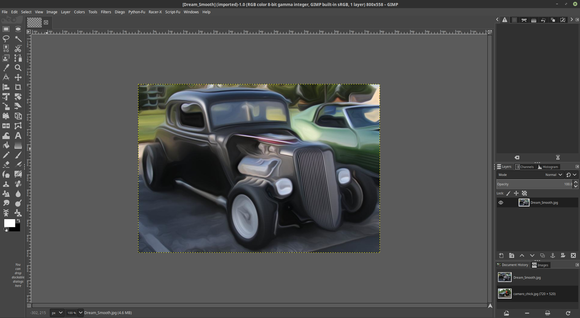Show previous tabs in top dock
The width and height of the screenshot is (580, 318).
(x=497, y=20)
